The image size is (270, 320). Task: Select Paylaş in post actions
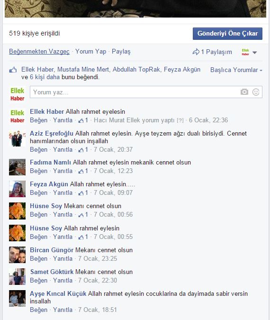(121, 51)
